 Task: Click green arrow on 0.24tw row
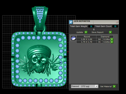point(112,39)
